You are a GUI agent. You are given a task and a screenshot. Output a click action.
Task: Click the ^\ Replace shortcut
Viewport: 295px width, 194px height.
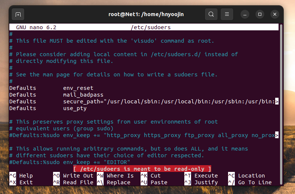click(114, 182)
